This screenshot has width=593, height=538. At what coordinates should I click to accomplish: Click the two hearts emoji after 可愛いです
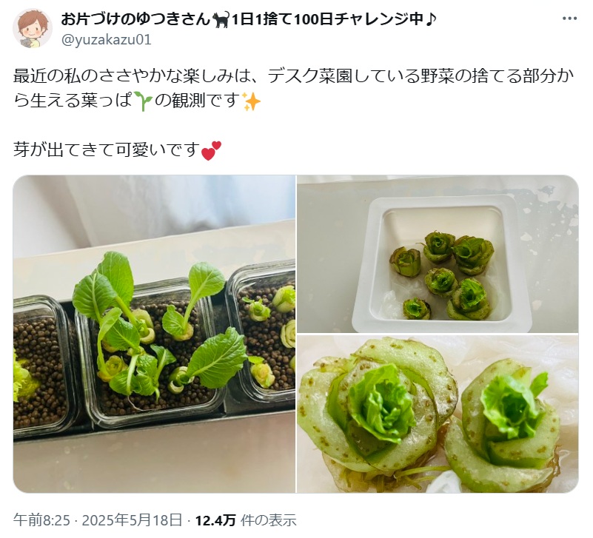[211, 150]
